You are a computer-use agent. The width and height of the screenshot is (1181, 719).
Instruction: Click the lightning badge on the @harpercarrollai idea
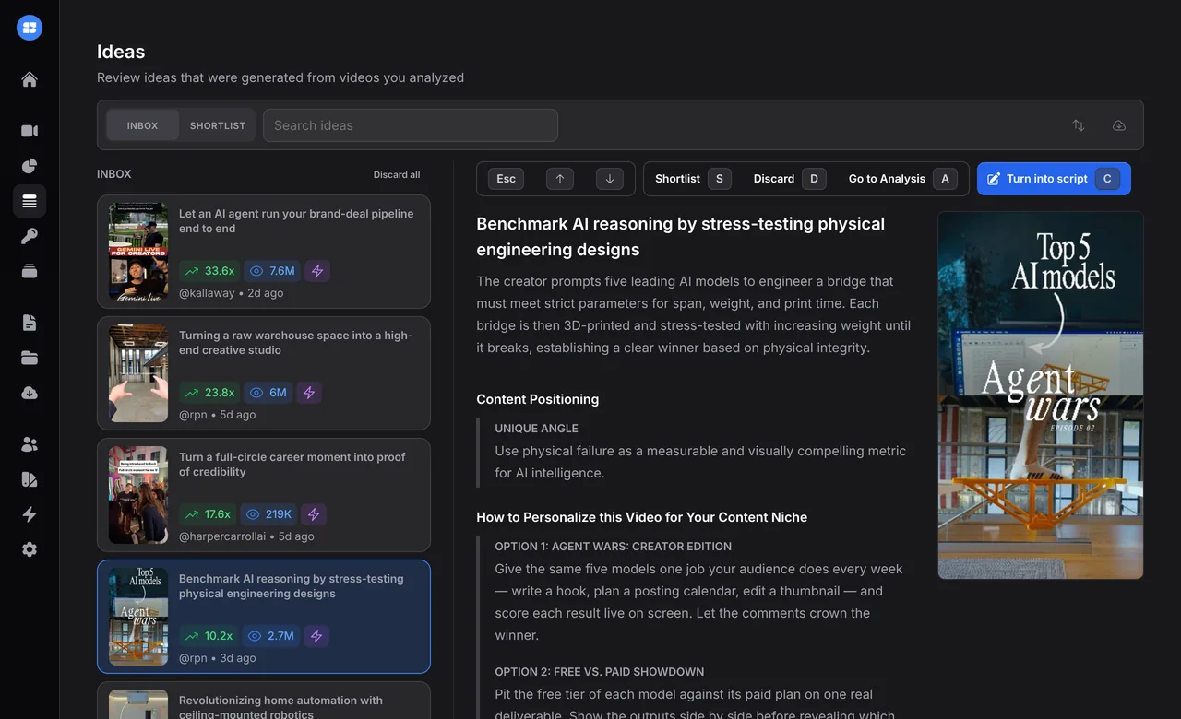pos(314,514)
